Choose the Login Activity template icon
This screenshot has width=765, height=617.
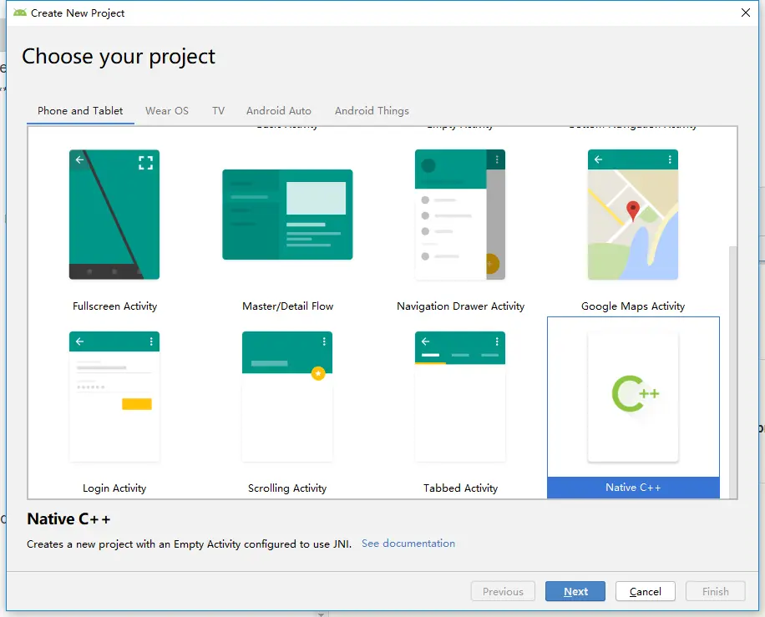pyautogui.click(x=114, y=397)
